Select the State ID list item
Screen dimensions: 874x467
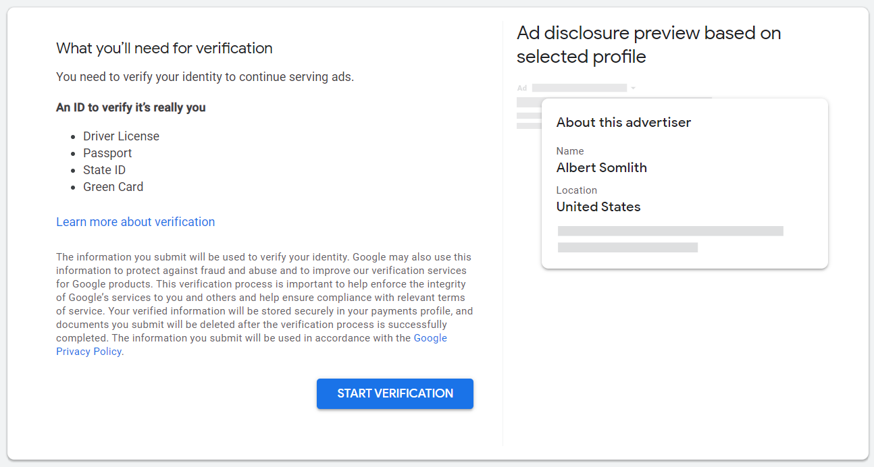(104, 170)
